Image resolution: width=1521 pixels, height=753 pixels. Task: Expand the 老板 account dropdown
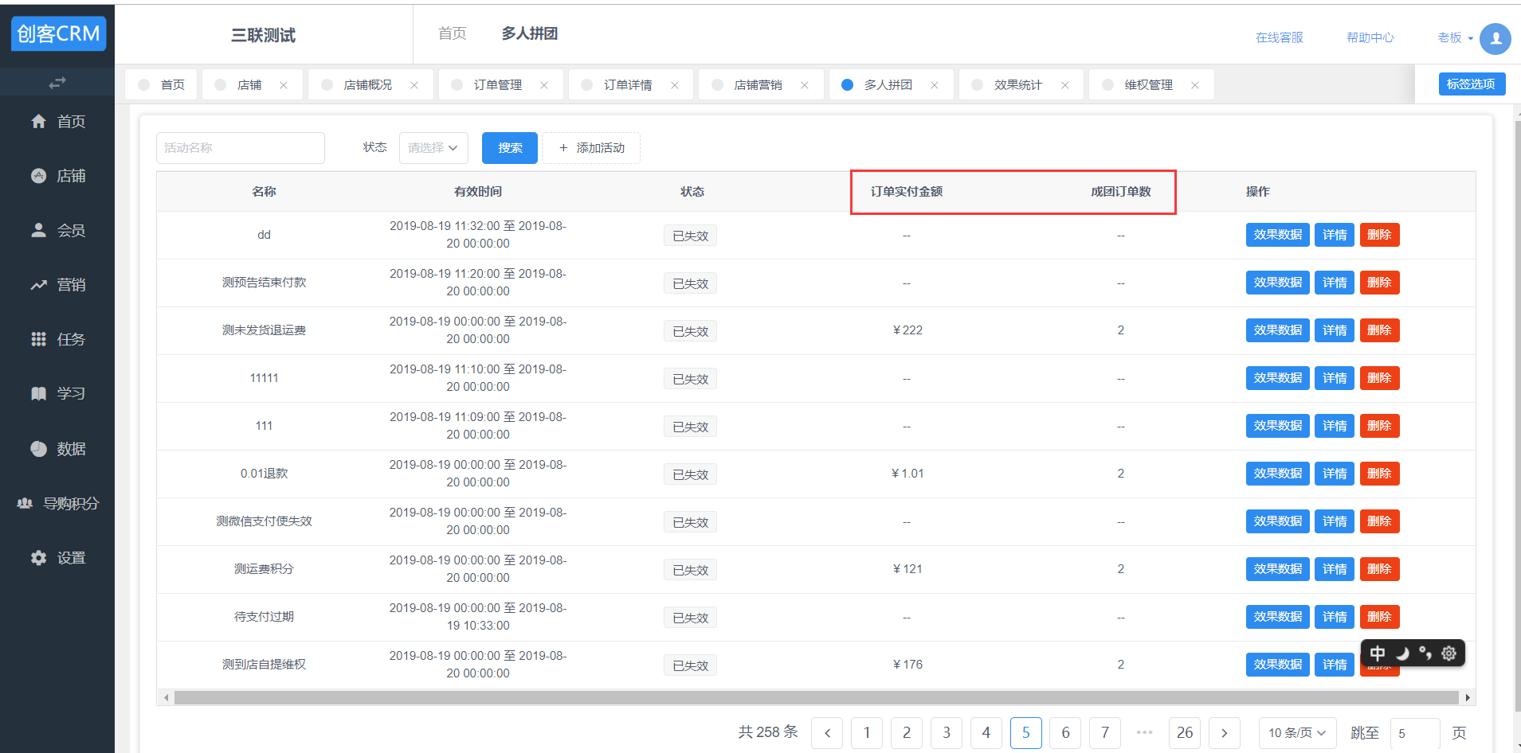(x=1455, y=37)
